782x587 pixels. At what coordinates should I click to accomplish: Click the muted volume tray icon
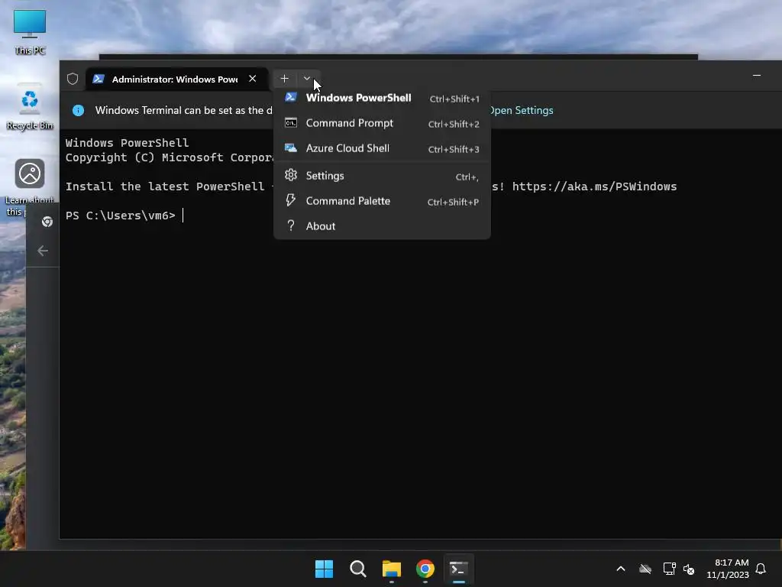point(689,569)
